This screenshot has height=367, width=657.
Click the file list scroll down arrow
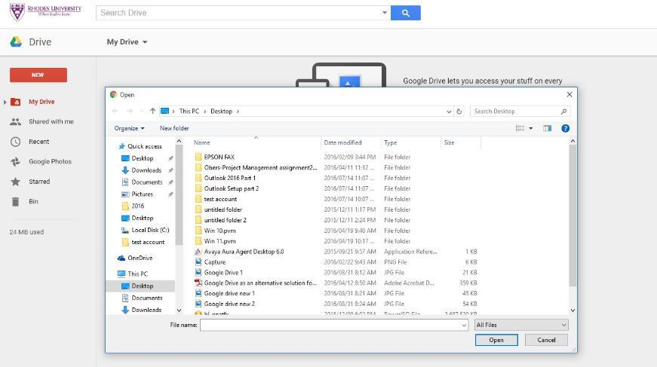pos(573,310)
